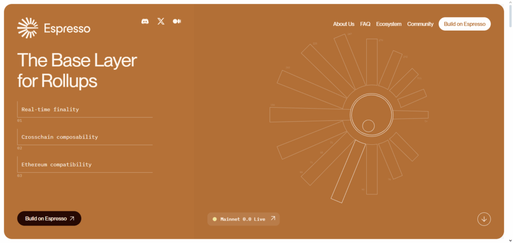
Task: Click the yellow status dot next to Mainnet
Action: pos(214,219)
